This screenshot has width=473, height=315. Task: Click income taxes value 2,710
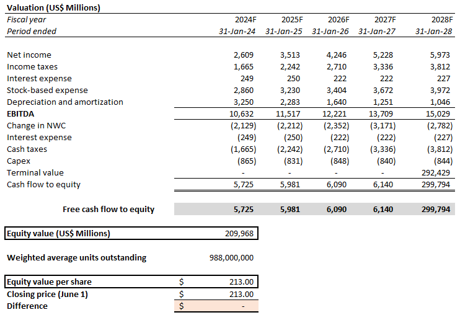337,67
